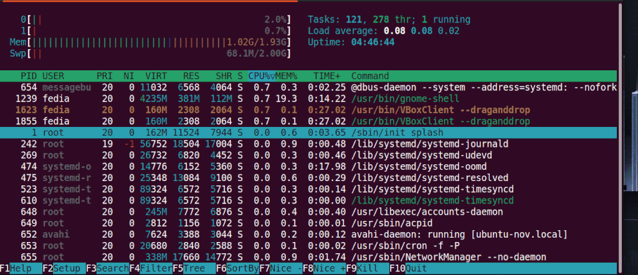
Task: Toggle F5 Tree view
Action: point(194,269)
